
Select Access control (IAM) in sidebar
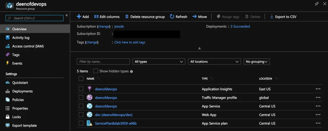(28, 46)
